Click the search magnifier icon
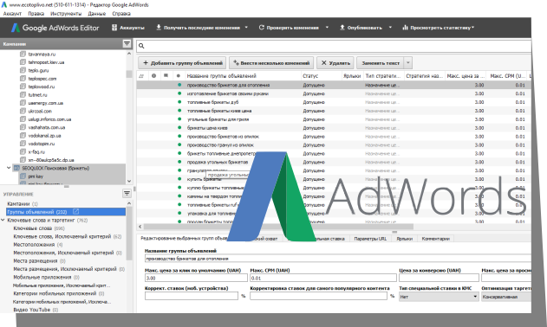This screenshot has height=327, width=547. 141,46
